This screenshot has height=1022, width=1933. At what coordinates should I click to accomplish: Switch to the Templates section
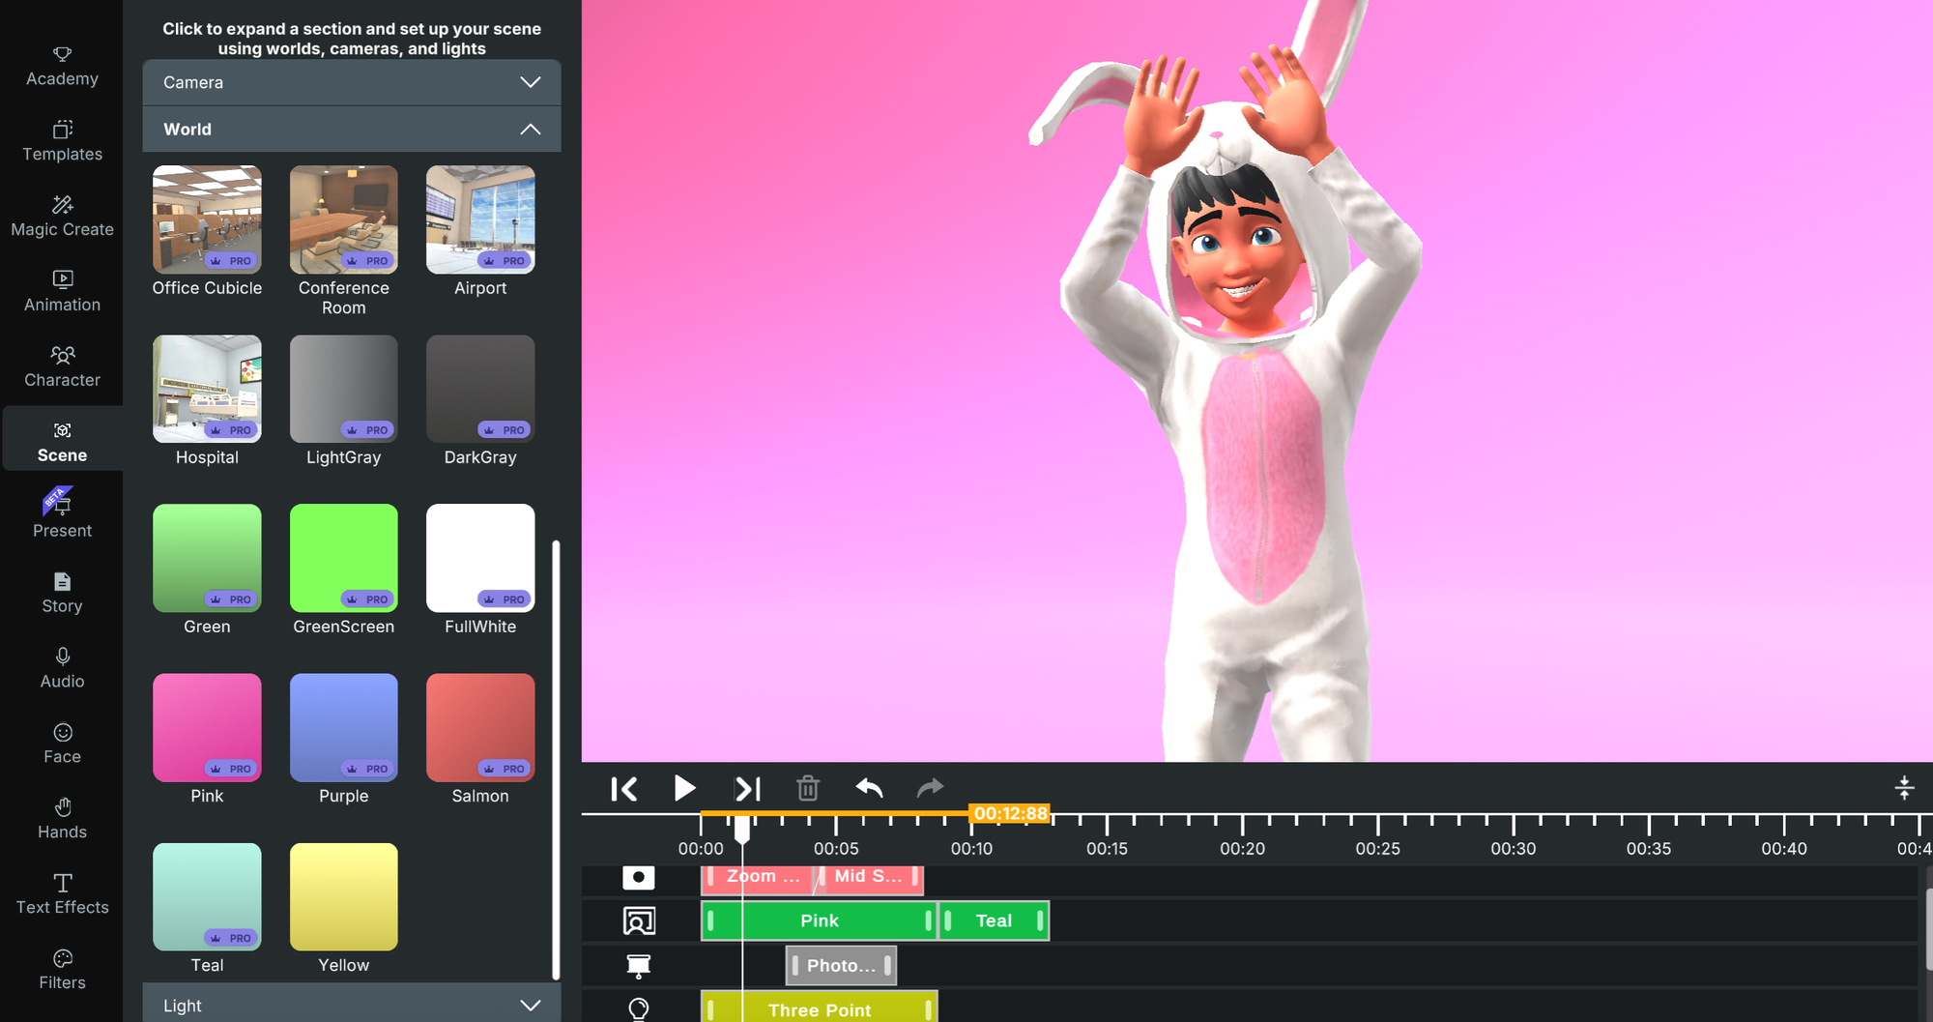(61, 139)
